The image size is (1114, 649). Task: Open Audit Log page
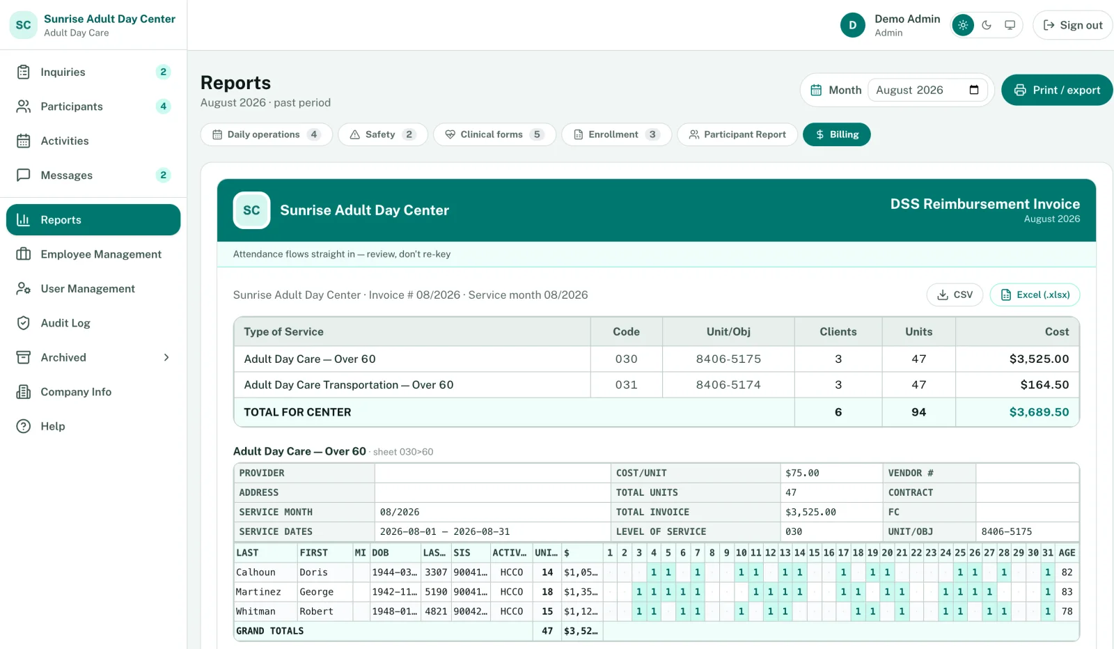(x=93, y=323)
